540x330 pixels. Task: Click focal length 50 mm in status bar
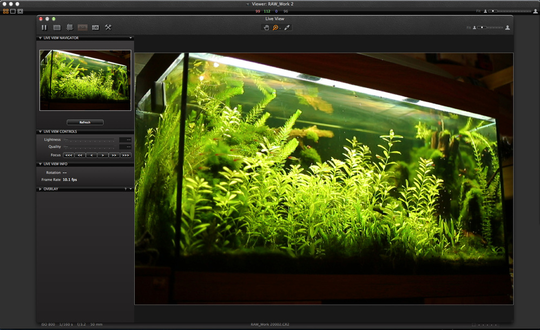point(96,324)
